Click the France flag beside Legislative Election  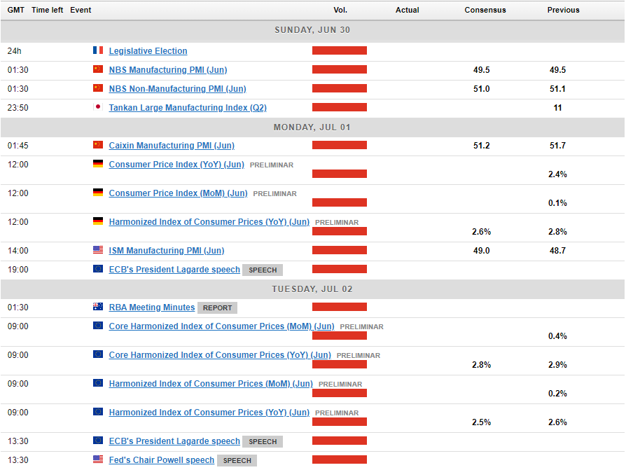pos(98,50)
